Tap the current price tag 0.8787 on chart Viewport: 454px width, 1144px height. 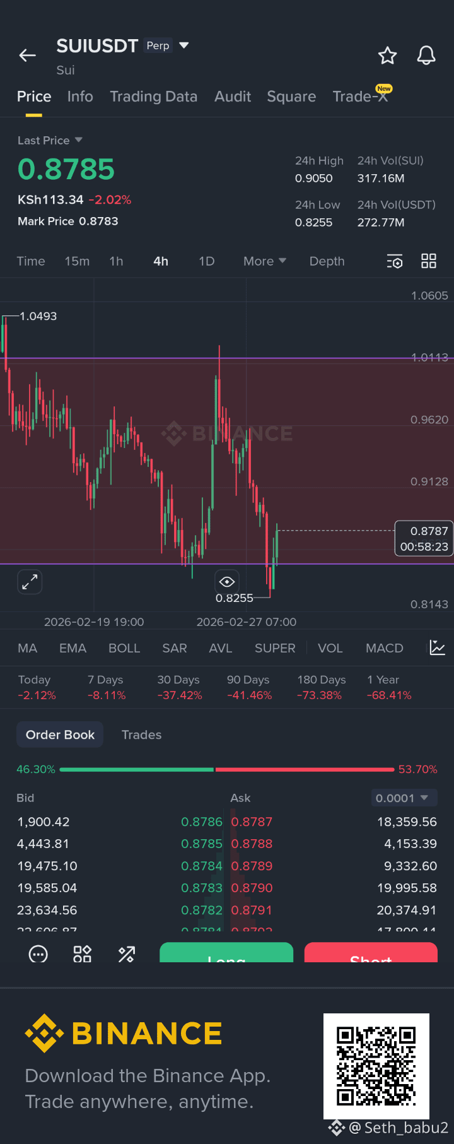pos(424,538)
